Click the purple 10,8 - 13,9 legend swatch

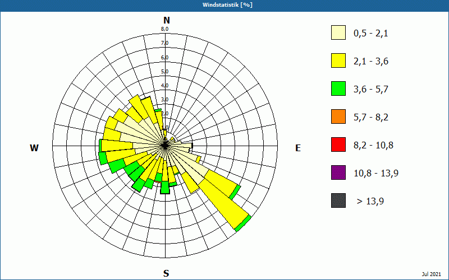pos(338,172)
